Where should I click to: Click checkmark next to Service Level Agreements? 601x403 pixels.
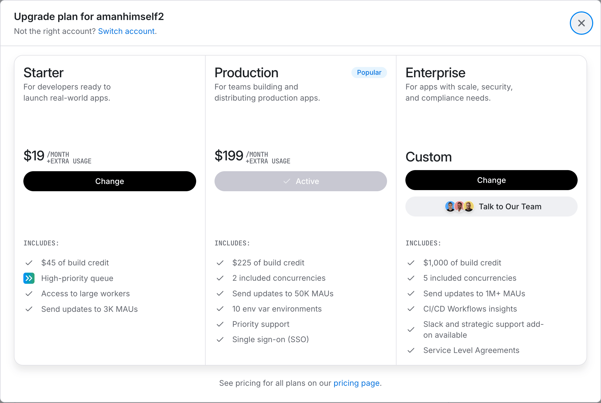411,350
